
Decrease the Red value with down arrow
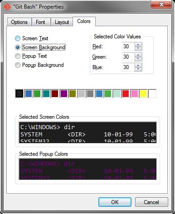click(x=138, y=48)
